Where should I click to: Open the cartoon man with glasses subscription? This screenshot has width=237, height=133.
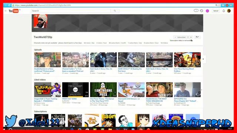[126, 120]
